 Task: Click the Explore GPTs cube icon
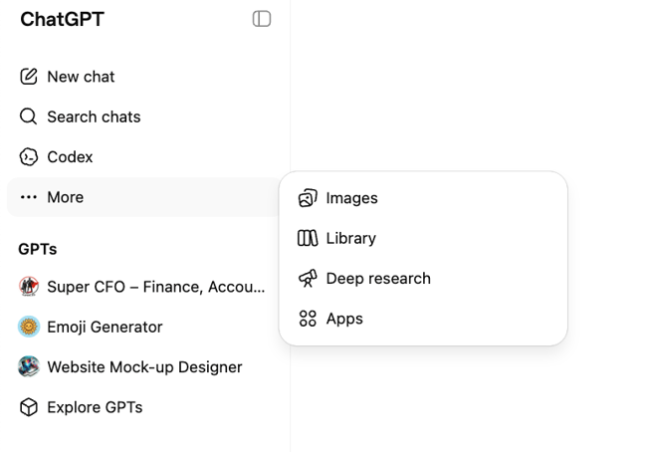[x=29, y=407]
